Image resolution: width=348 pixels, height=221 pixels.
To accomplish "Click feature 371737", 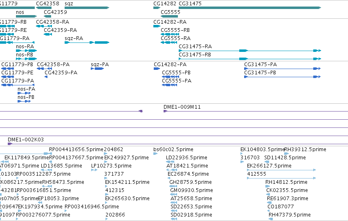I will 114,174.
